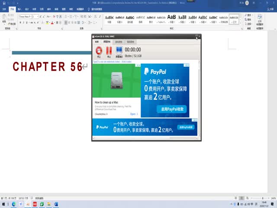Open the font name dropdown

[x=29, y=16]
